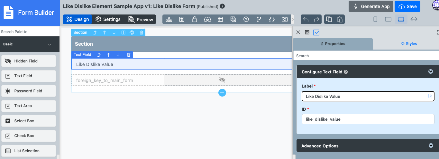Viewport: 439px width, 159px height.
Task: Collapse the Configure Text Field section
Action: (431, 71)
